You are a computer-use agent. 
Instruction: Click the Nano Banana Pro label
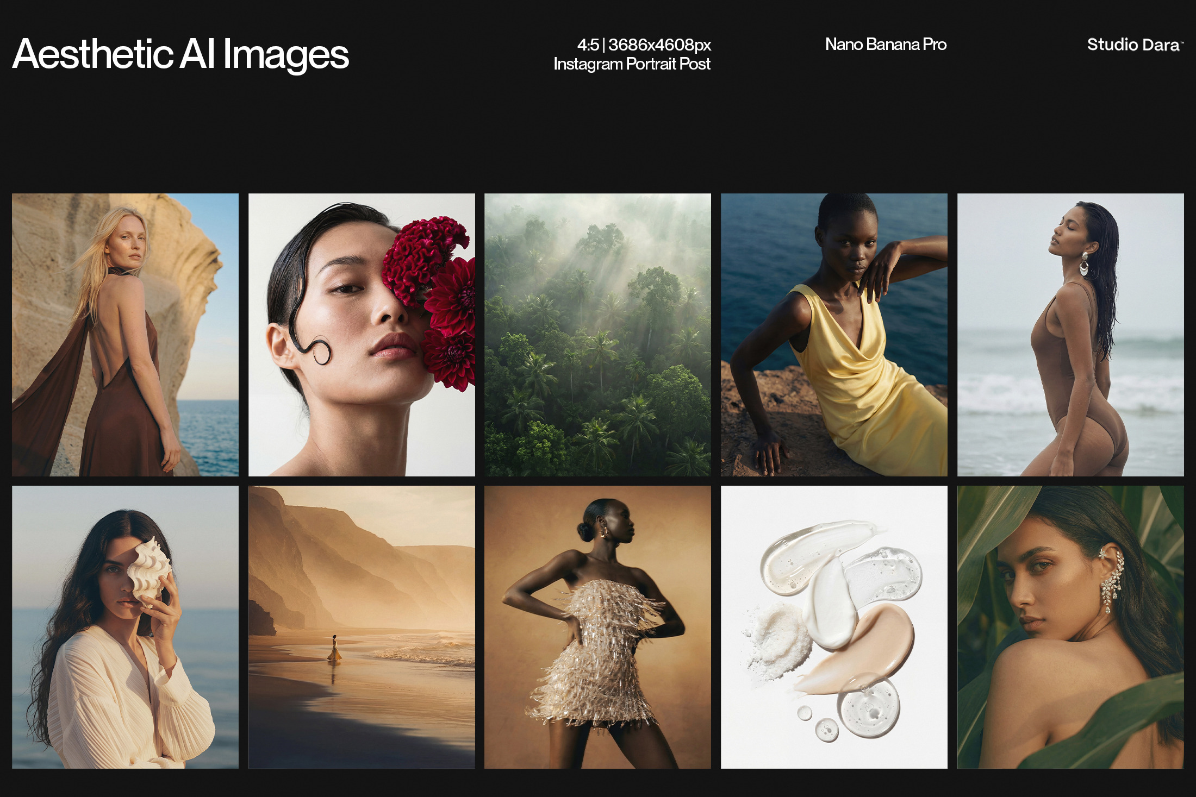[886, 45]
